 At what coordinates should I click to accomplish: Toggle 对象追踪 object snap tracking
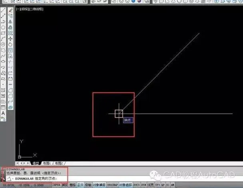(x=125, y=185)
